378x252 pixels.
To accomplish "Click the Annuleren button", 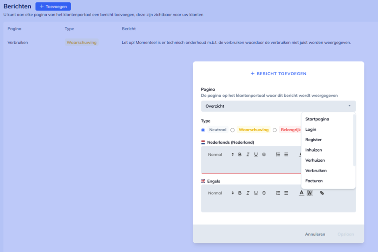I will pos(315,234).
